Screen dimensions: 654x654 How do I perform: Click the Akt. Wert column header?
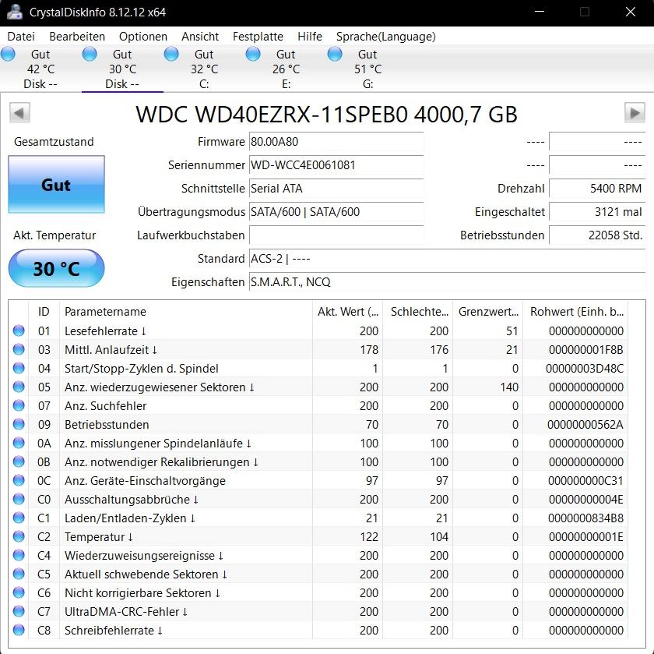click(x=347, y=312)
